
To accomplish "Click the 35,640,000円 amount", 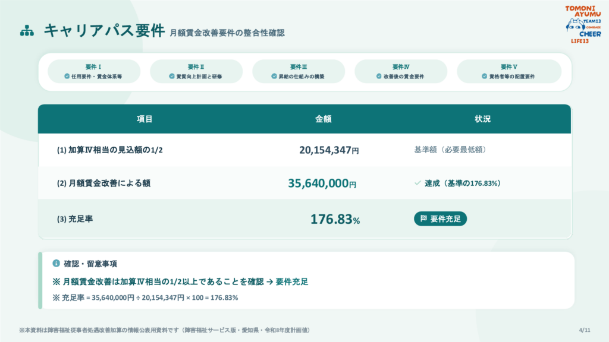I will [322, 183].
